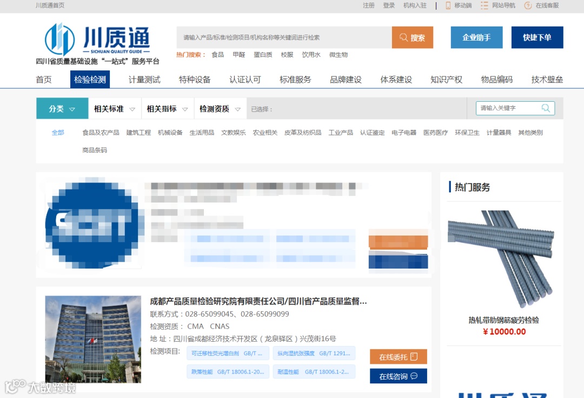The height and width of the screenshot is (398, 584).
Task: Select the 电子电器 category
Action: pos(404,133)
